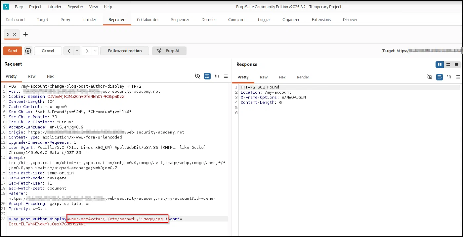
Task: Select Request Raw view tab
Action: click(x=32, y=76)
